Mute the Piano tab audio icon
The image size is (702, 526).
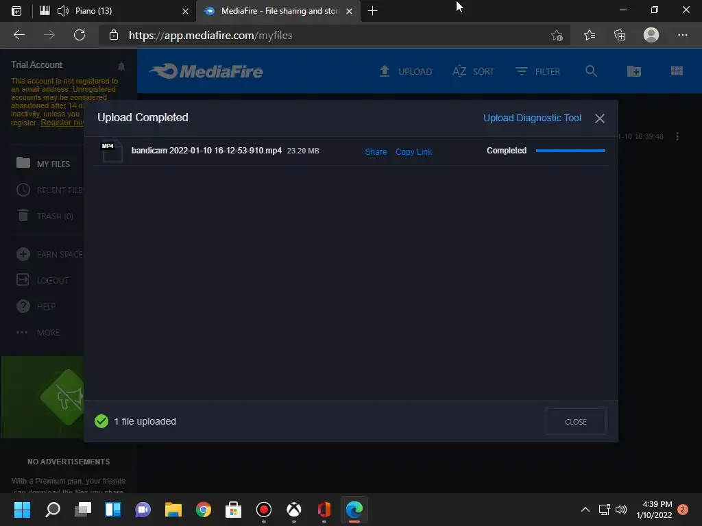click(63, 11)
